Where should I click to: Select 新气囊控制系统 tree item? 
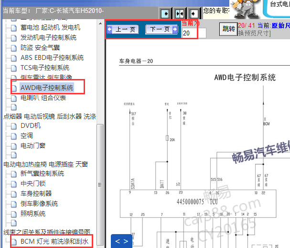point(42,174)
